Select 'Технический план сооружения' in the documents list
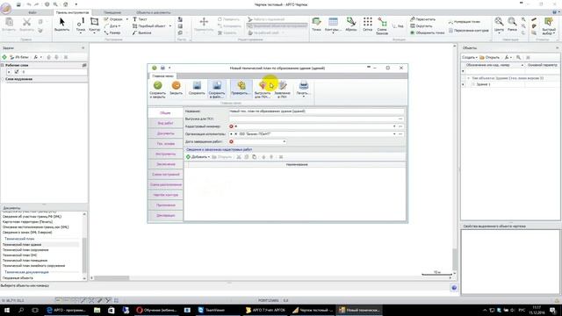The height and width of the screenshot is (316, 562). coord(25,249)
